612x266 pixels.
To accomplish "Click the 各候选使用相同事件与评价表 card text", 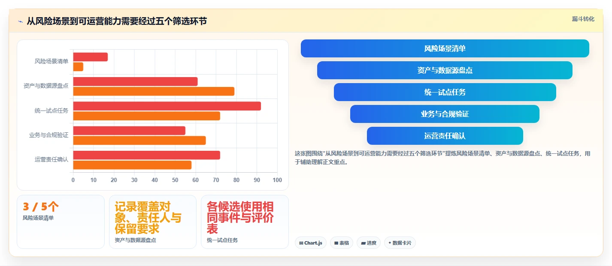I will tap(240, 218).
